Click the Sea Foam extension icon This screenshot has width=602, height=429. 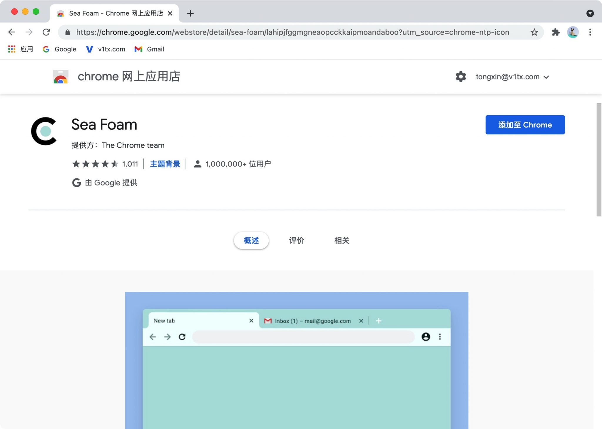click(44, 131)
